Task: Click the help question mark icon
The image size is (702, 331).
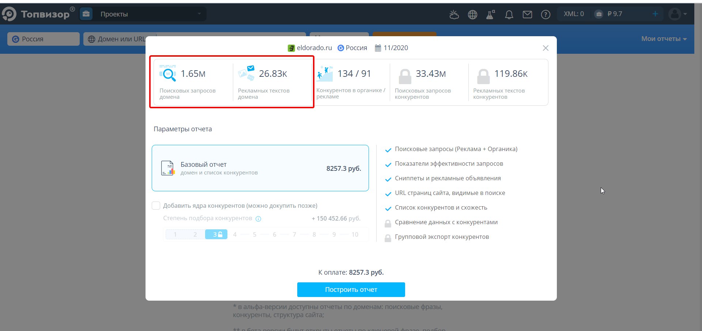Action: (546, 15)
